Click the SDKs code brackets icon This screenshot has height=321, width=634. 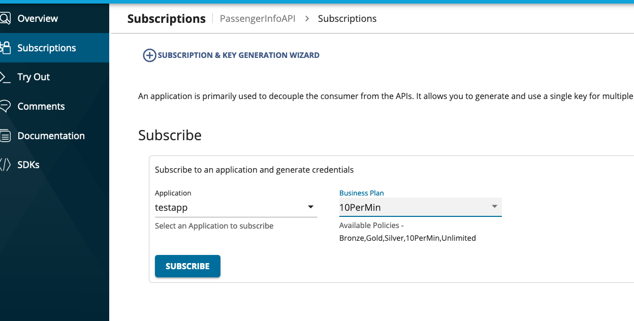click(x=5, y=165)
